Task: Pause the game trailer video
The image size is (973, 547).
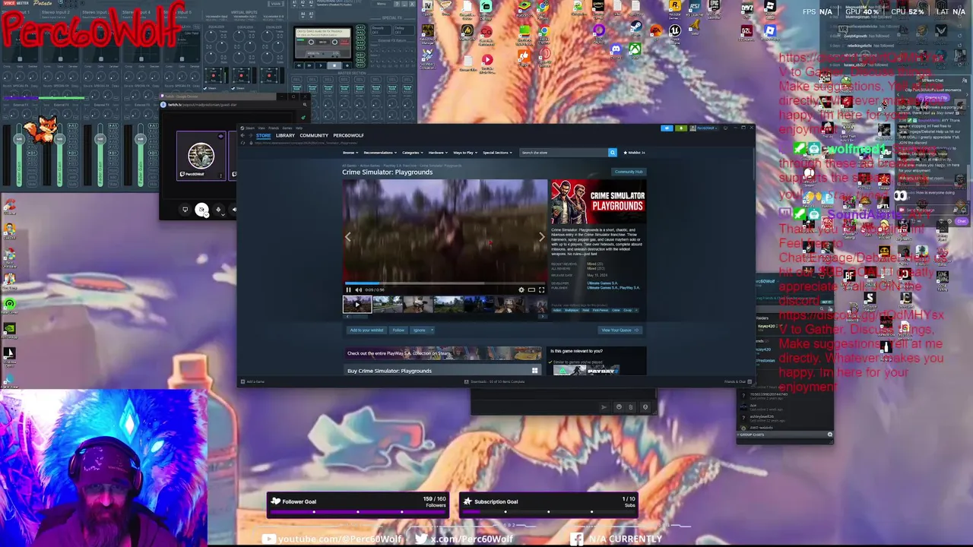Action: 348,290
